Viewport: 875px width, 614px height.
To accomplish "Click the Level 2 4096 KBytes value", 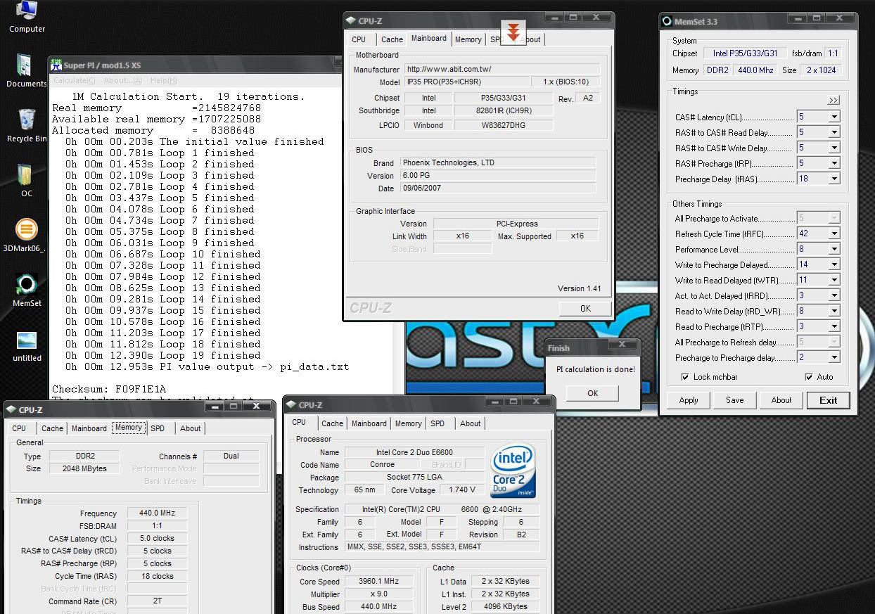I will (504, 606).
